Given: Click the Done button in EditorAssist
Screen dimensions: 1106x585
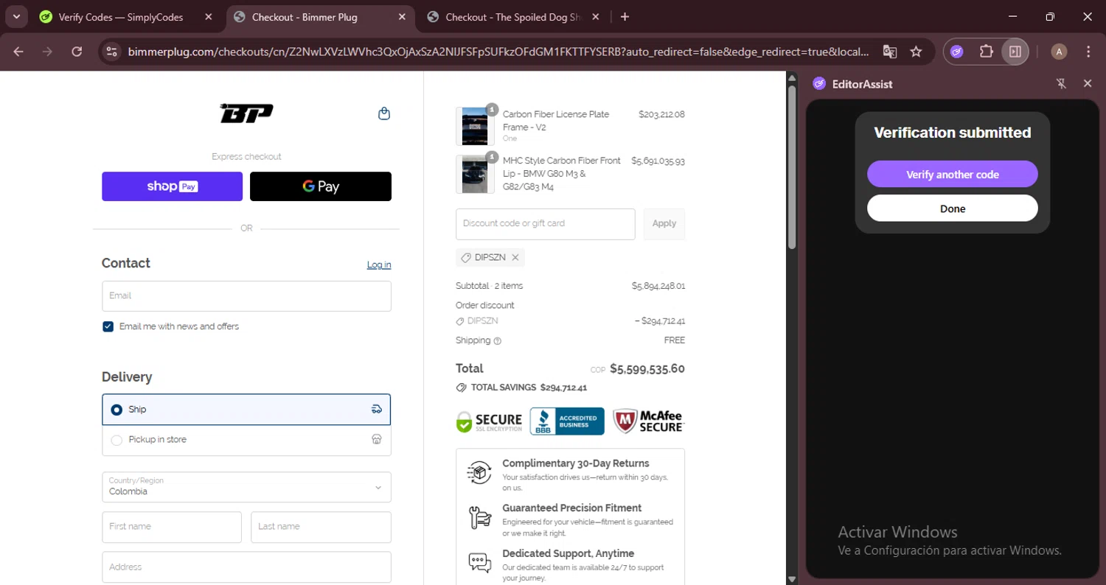Looking at the screenshot, I should 952,209.
